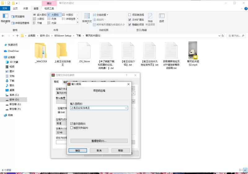Click the 排序方式 sort by icon
This screenshot has height=174, width=248.
(x=87, y=18)
